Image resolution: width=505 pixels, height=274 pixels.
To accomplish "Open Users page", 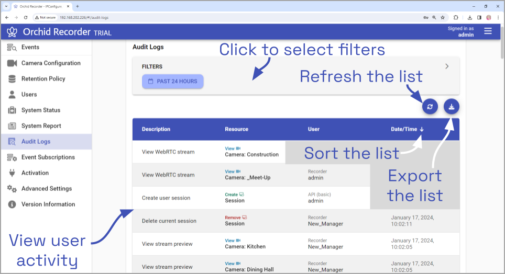I will (29, 95).
